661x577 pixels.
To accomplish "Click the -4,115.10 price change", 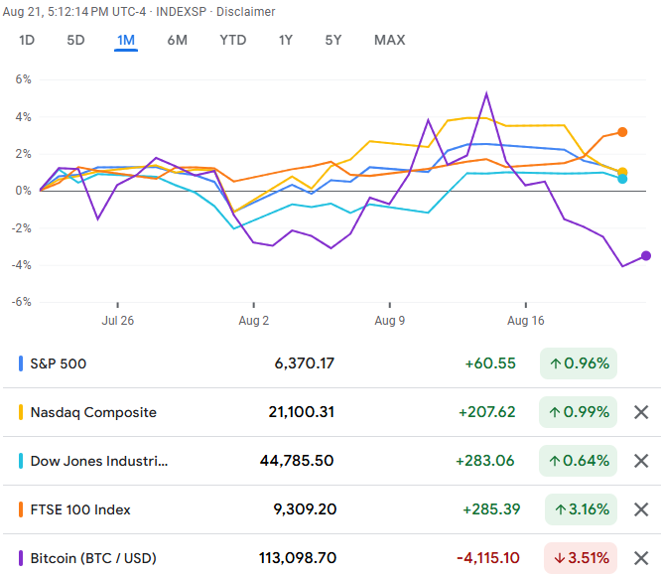I will (x=488, y=558).
